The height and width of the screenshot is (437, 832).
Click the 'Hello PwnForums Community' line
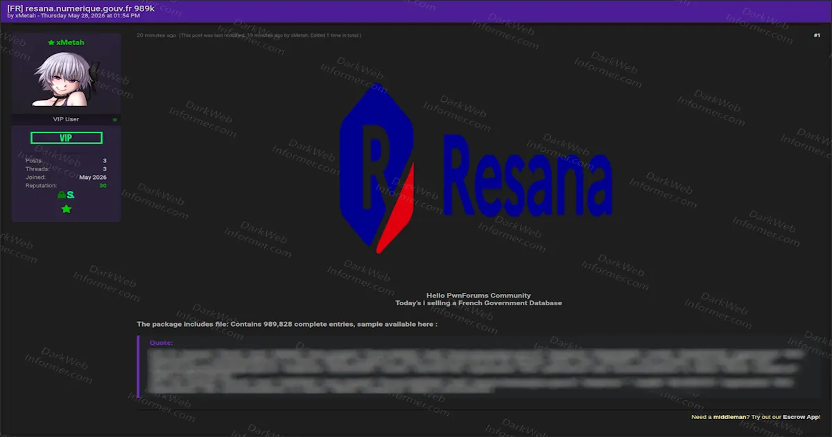pos(478,295)
